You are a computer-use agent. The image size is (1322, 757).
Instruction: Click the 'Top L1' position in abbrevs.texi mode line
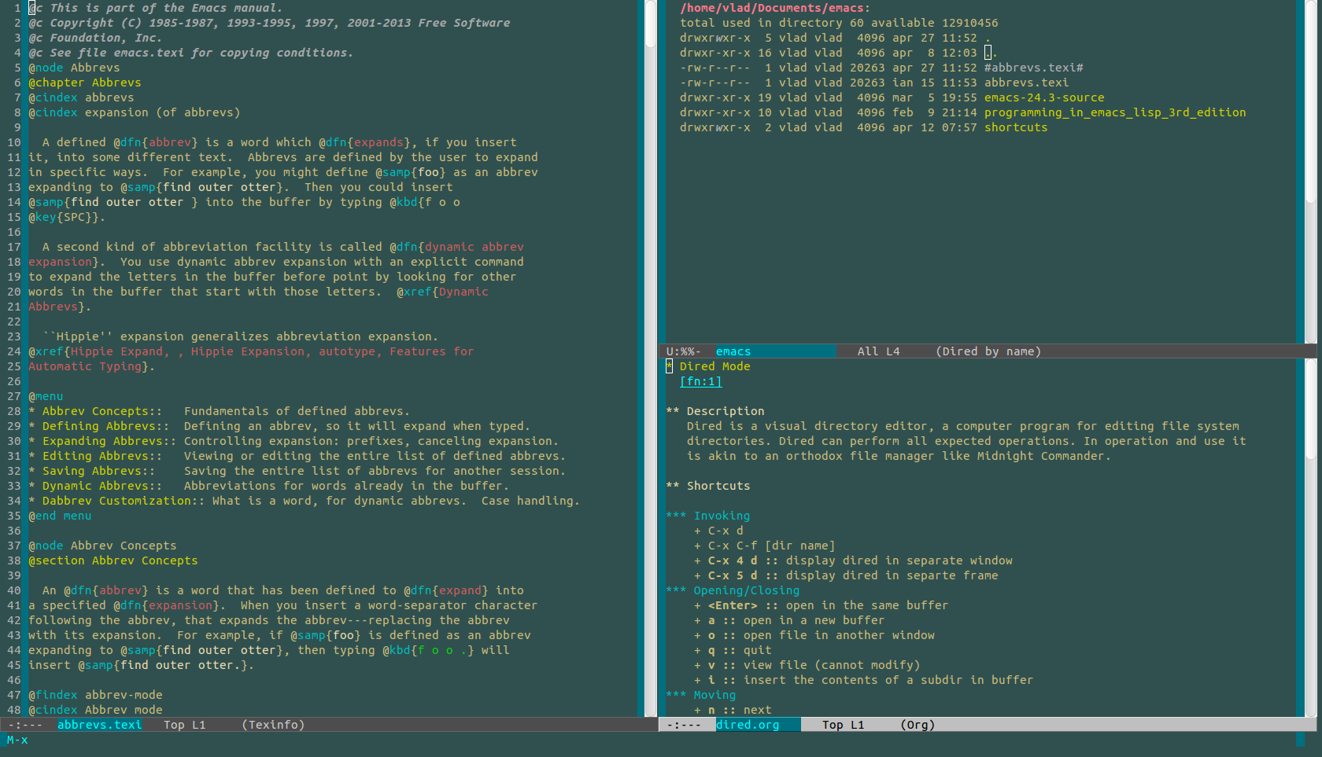(184, 725)
